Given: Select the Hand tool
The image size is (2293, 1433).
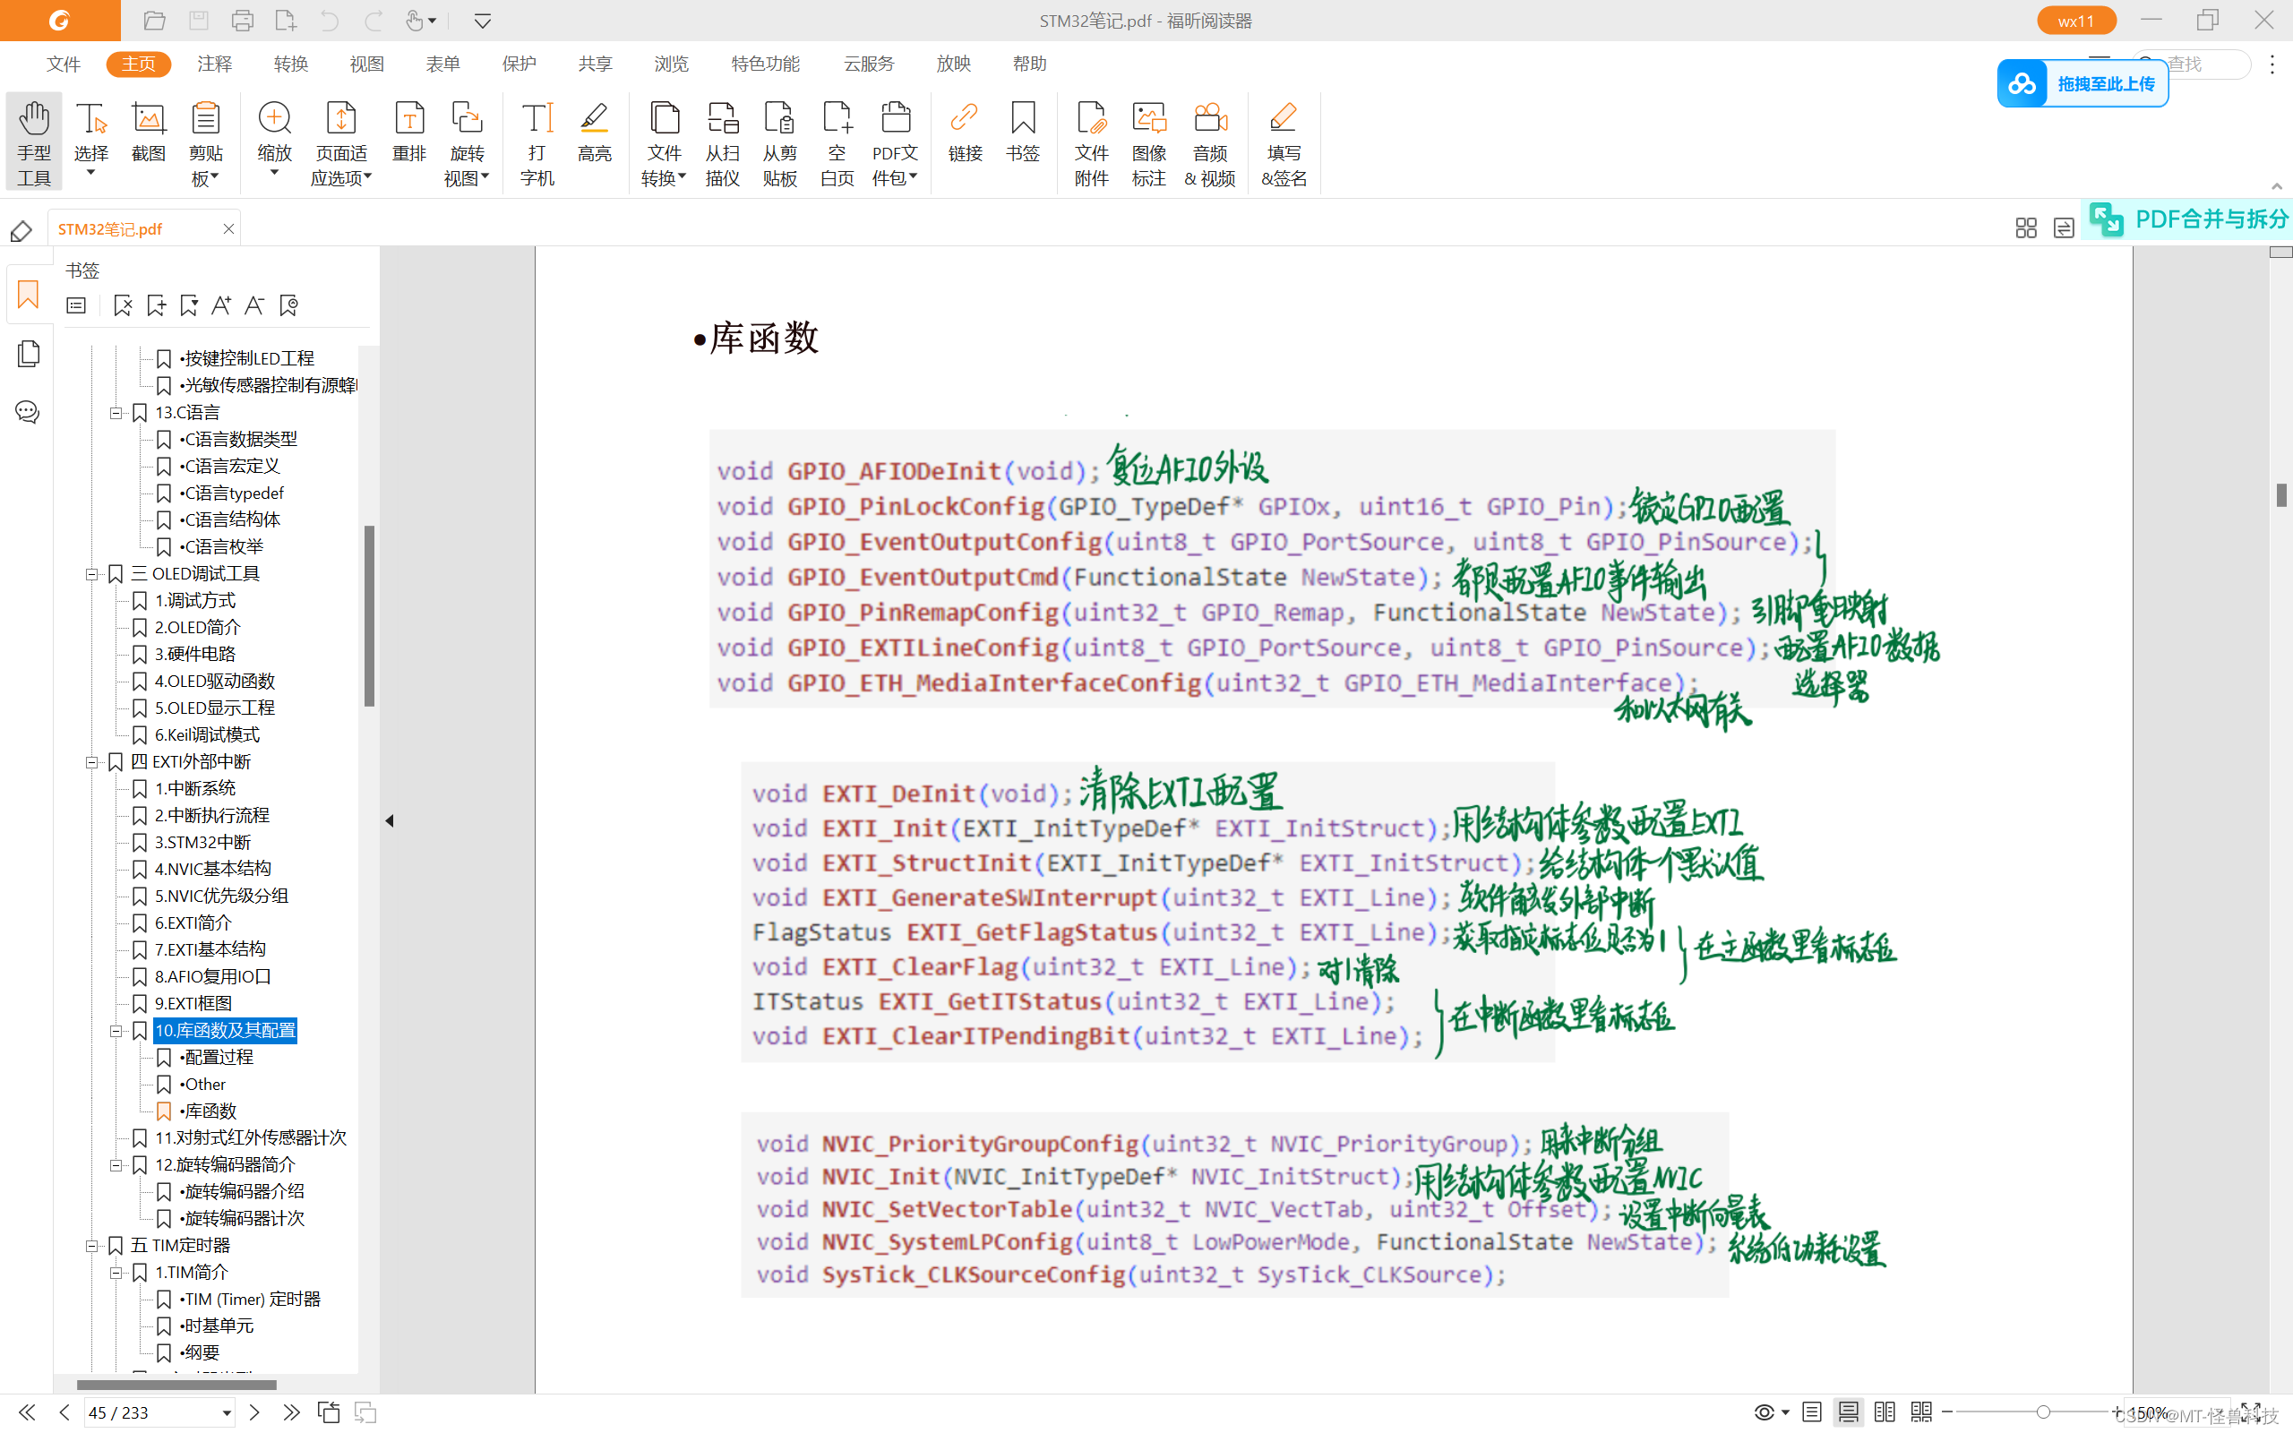Looking at the screenshot, I should pyautogui.click(x=34, y=142).
